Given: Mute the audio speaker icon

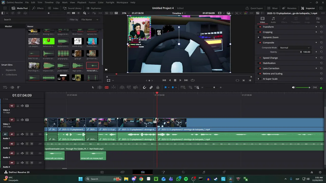Looking at the screenshot, I should (x=293, y=87).
